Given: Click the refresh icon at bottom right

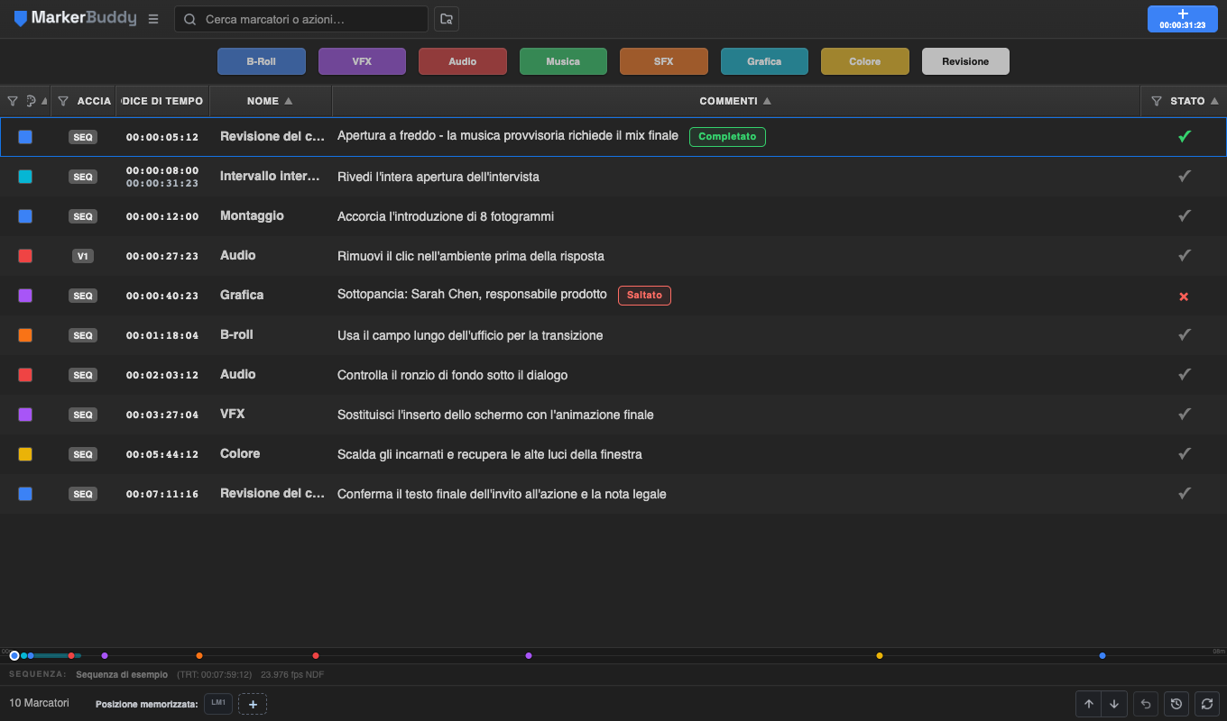Looking at the screenshot, I should click(x=1206, y=704).
